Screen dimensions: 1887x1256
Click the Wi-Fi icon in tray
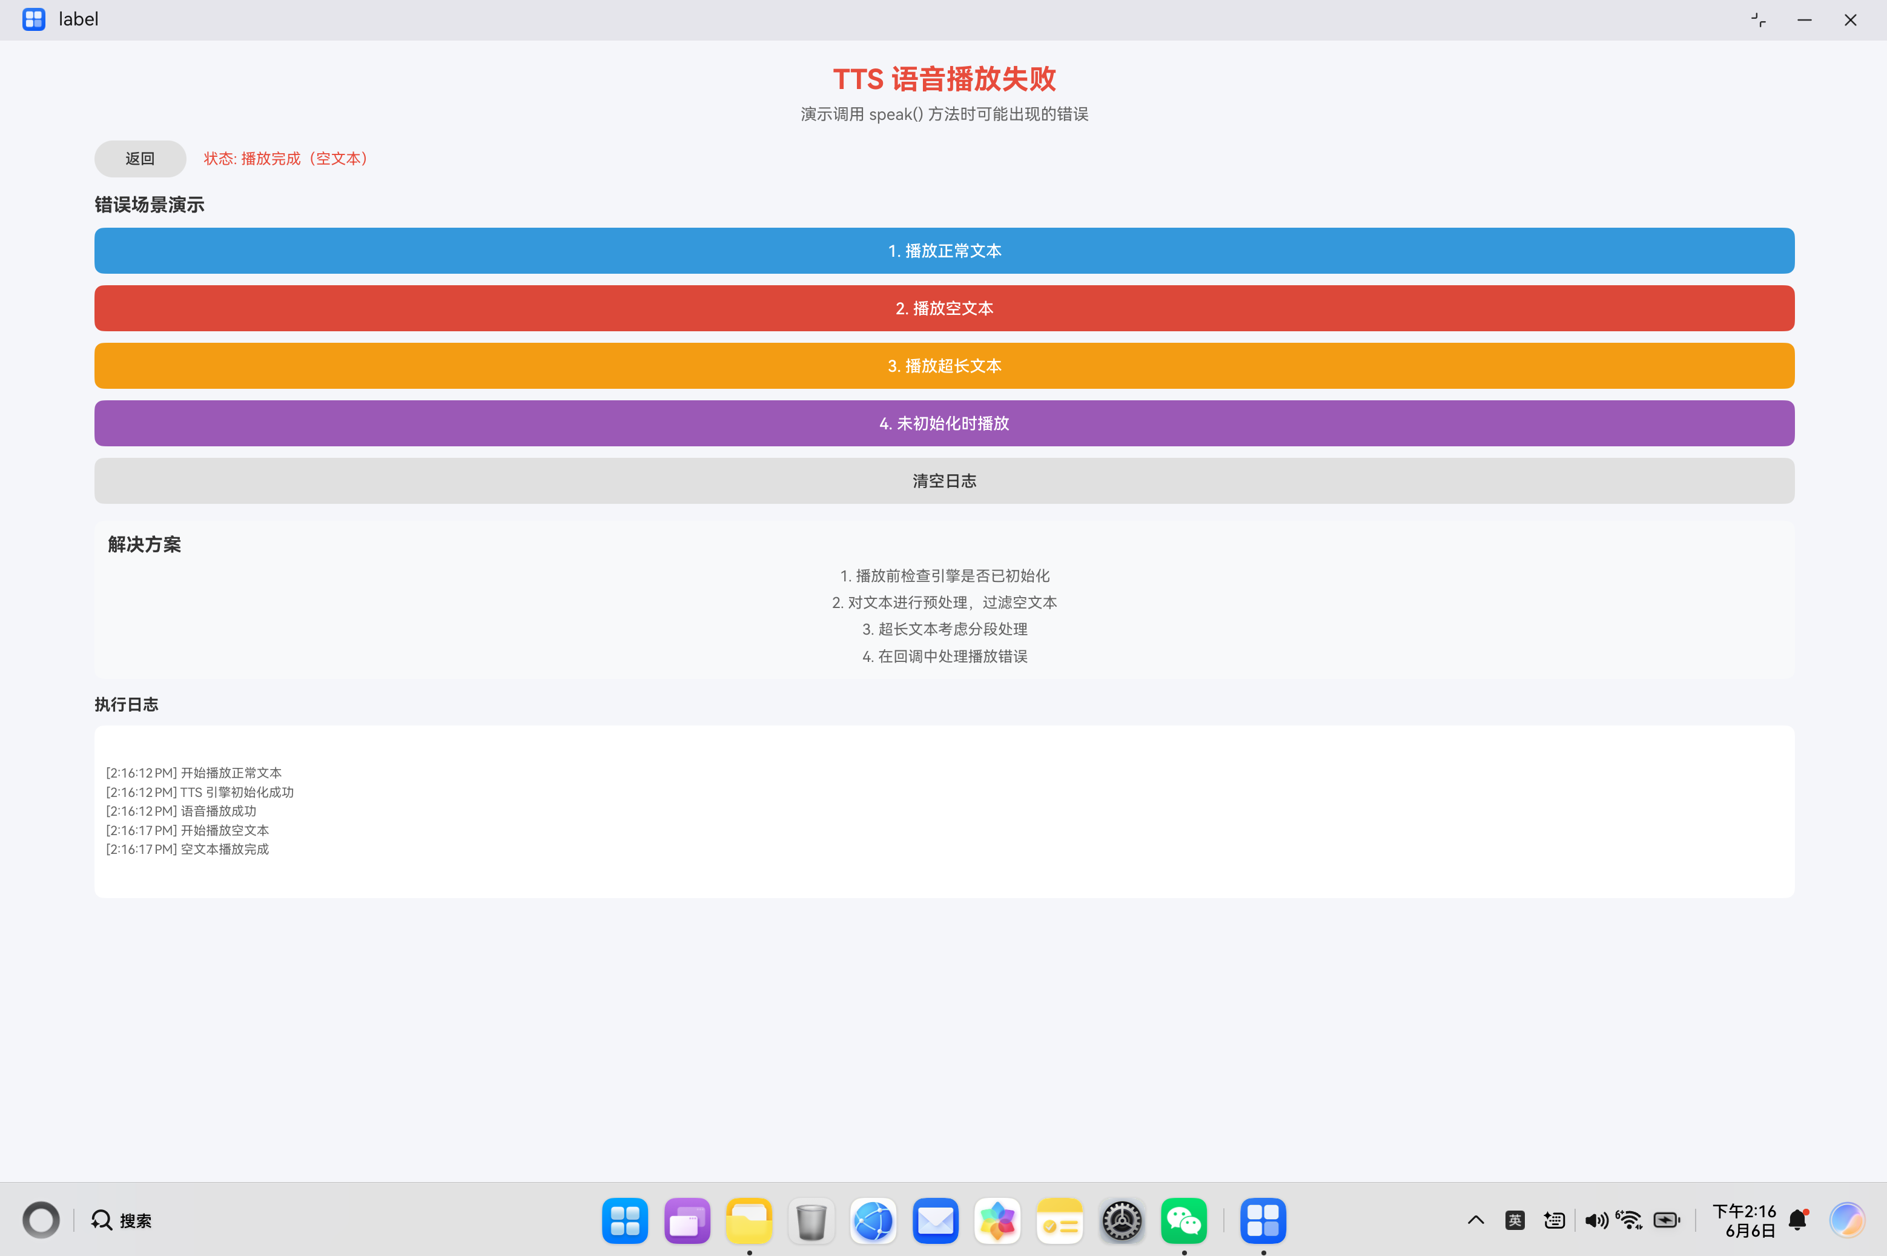coord(1629,1220)
